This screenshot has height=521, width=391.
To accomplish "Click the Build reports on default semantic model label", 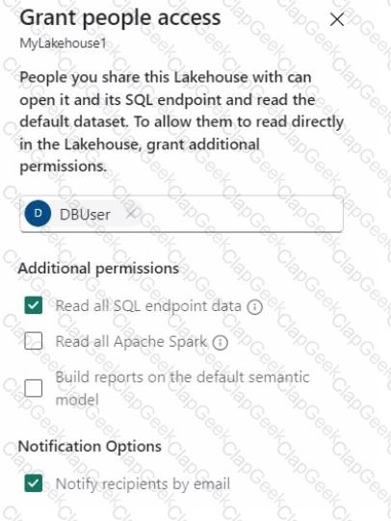I will coord(182,388).
